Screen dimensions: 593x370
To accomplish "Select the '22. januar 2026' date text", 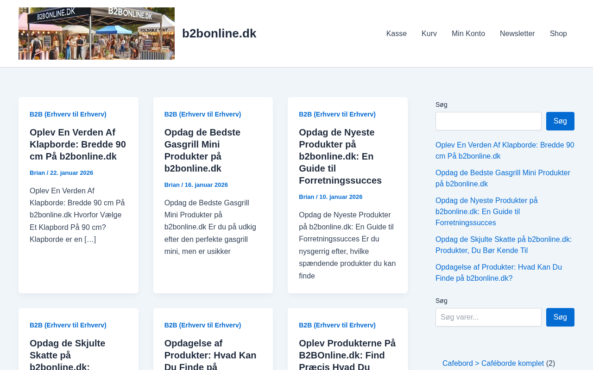I will click(71, 173).
